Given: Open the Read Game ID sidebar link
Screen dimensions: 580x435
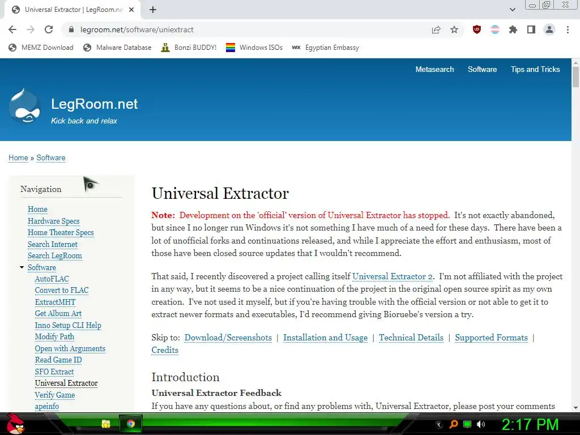Looking at the screenshot, I should tap(58, 360).
